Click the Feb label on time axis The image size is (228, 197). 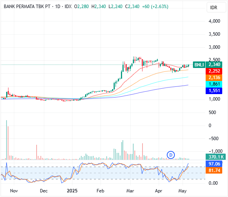point(101,191)
